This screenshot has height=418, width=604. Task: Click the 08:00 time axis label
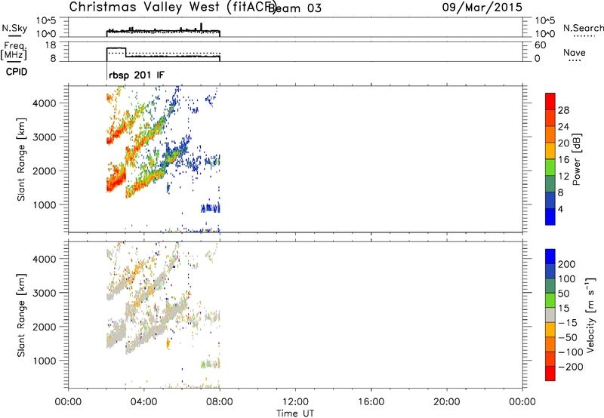click(x=220, y=402)
